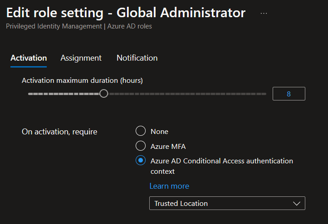Click the 'Edit role setting - Global Administrator' title
Screen dimensions: 328x224
(x=126, y=13)
